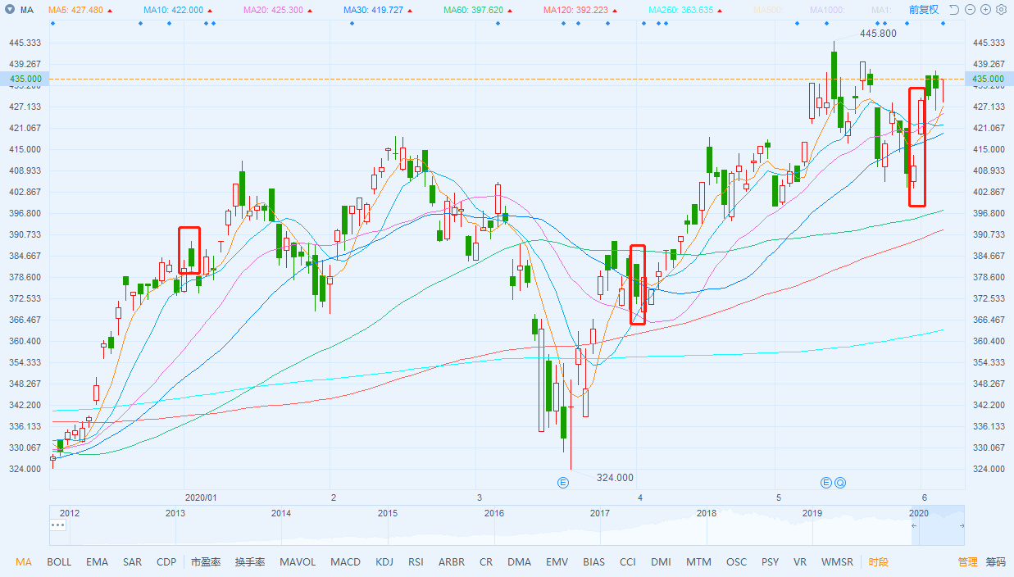
Task: Zoom in the chart with plus icon
Action: click(x=985, y=10)
